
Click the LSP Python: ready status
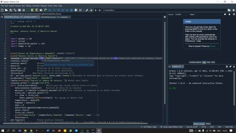point(149,127)
